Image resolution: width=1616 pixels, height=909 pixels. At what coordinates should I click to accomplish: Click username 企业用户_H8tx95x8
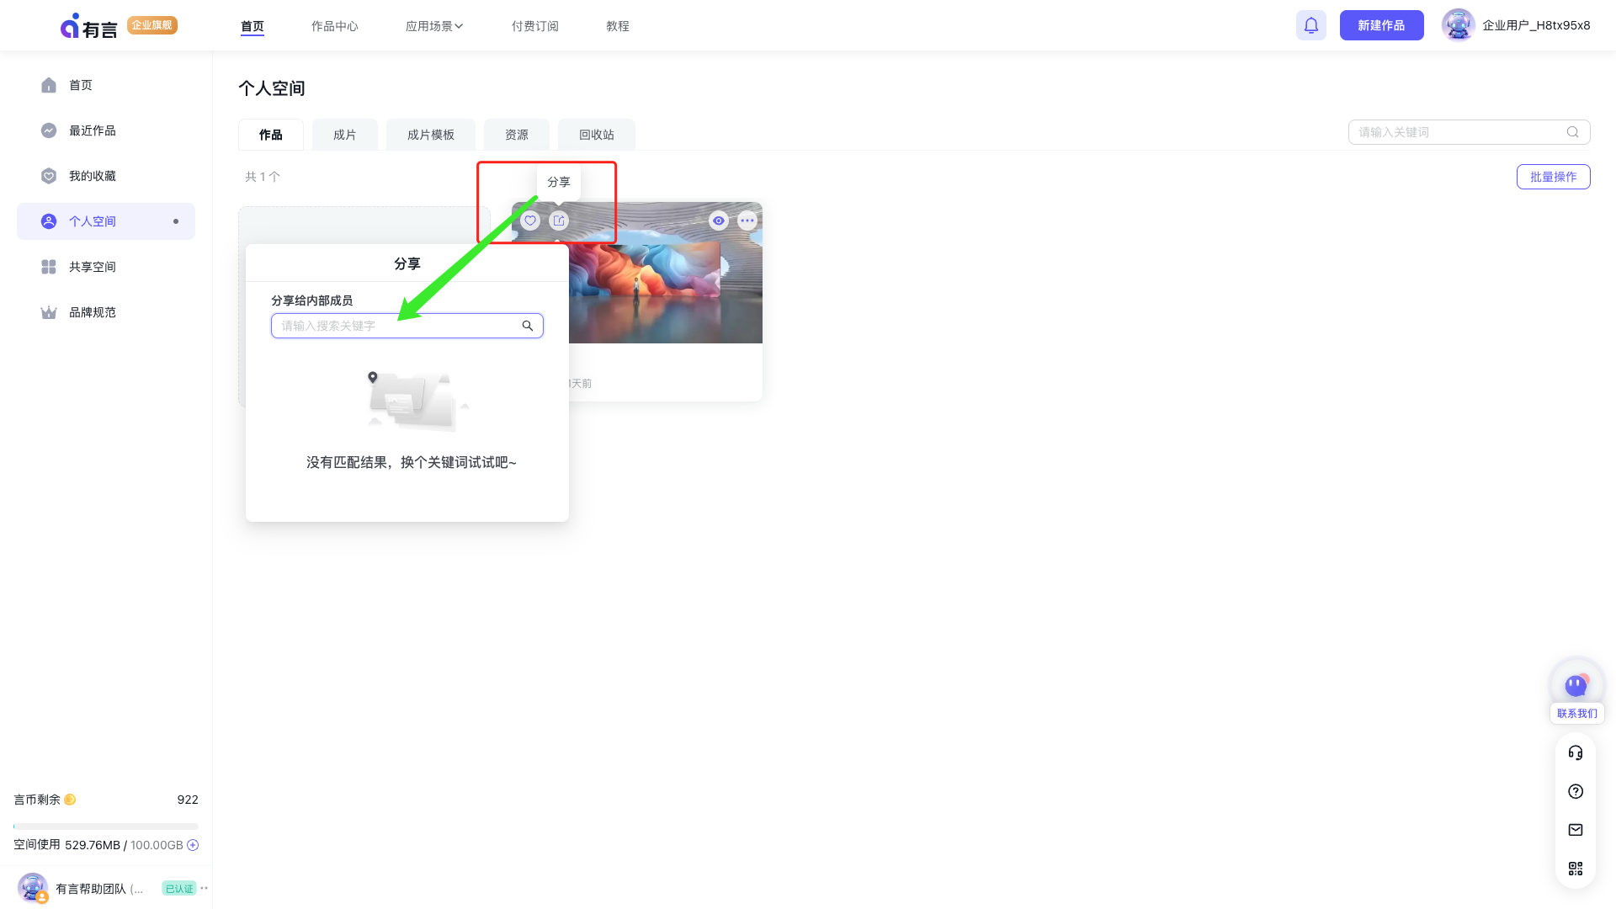[x=1536, y=25]
